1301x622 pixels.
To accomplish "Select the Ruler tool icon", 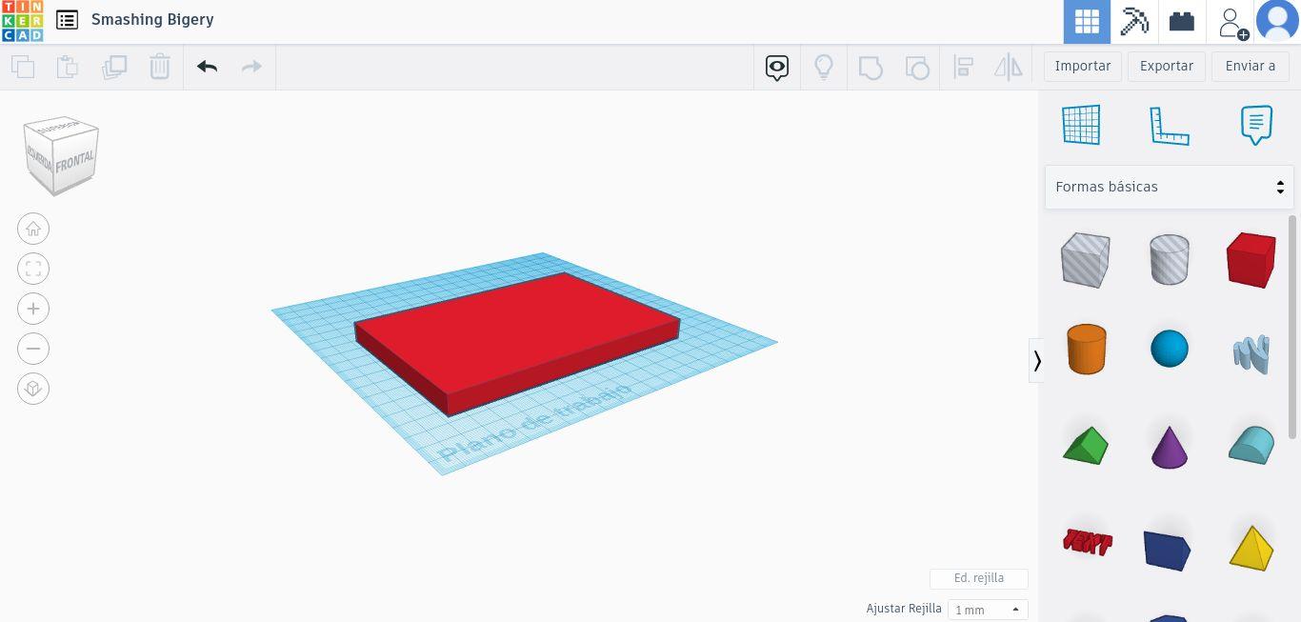I will 1169,125.
